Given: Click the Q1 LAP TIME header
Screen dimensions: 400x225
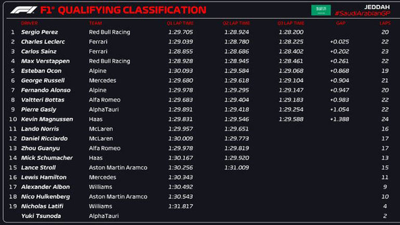Looking at the screenshot, I should pyautogui.click(x=180, y=23).
